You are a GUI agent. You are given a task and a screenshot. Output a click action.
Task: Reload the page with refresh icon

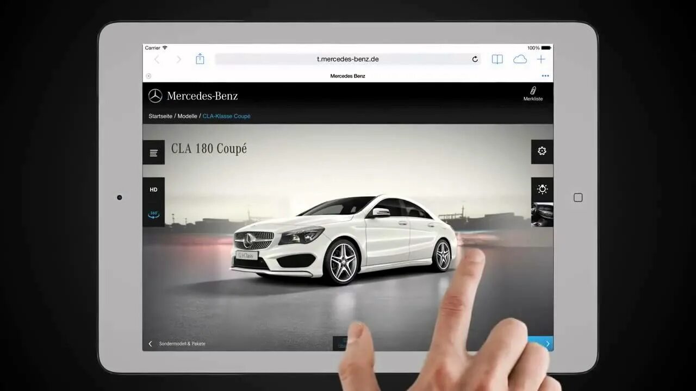tap(475, 59)
